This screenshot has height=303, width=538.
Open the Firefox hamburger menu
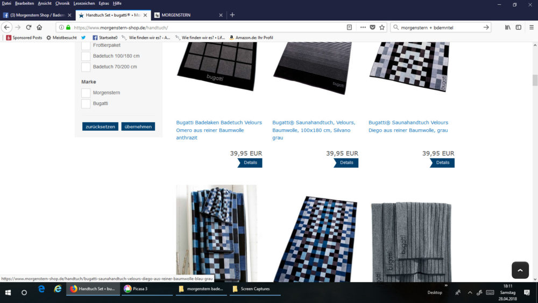[x=531, y=27]
